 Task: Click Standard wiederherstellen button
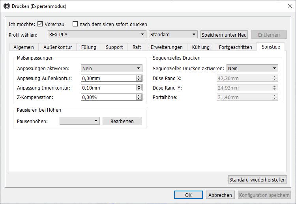[257, 180]
